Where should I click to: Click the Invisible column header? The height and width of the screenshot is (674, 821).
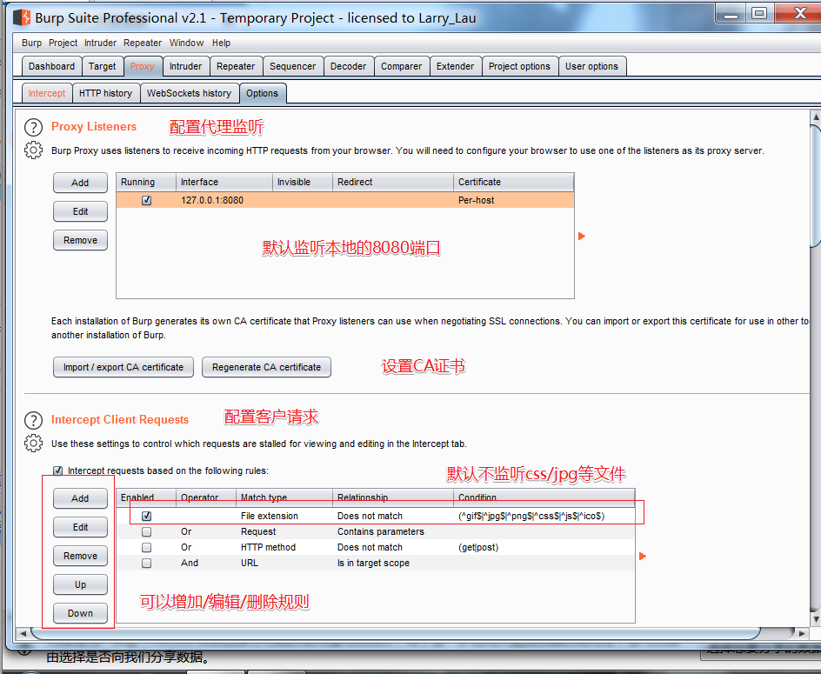click(x=303, y=183)
